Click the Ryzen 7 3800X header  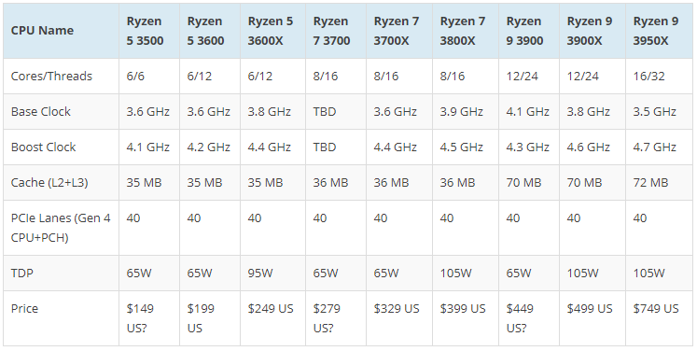point(466,31)
